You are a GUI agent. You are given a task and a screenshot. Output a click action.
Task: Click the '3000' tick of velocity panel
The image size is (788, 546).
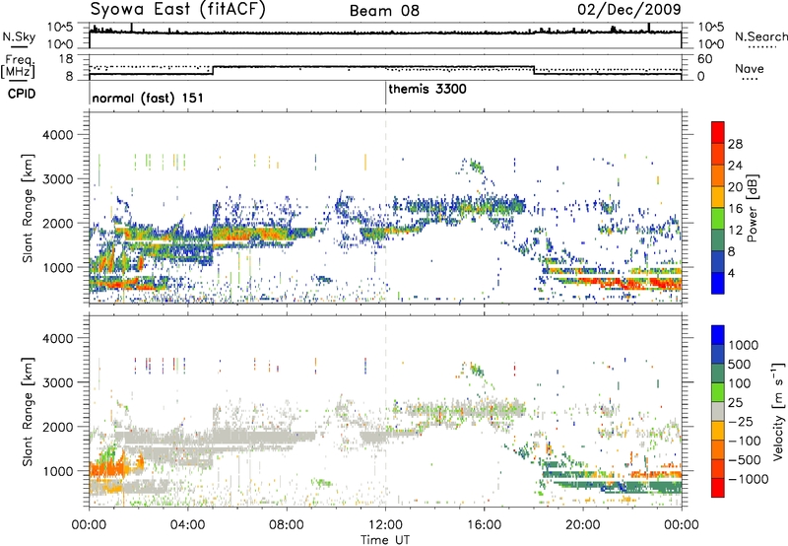click(57, 382)
